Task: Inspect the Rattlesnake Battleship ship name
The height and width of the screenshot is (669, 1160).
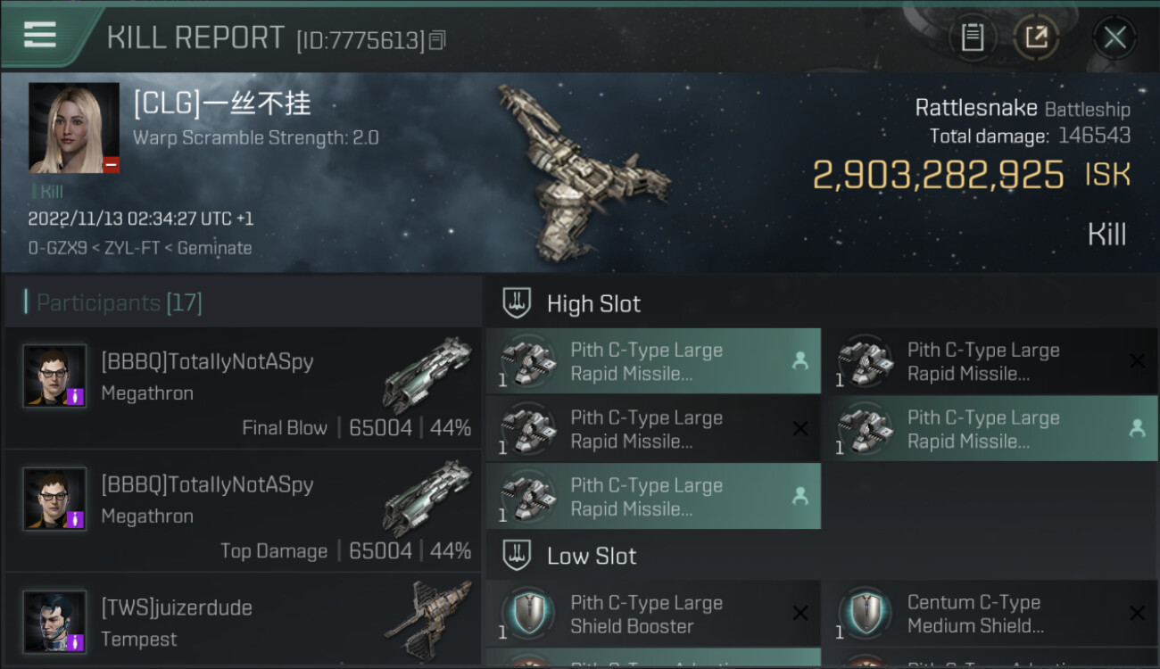Action: click(x=1023, y=109)
